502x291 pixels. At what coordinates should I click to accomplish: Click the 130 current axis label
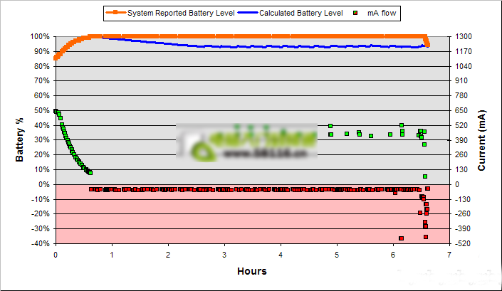(461, 169)
